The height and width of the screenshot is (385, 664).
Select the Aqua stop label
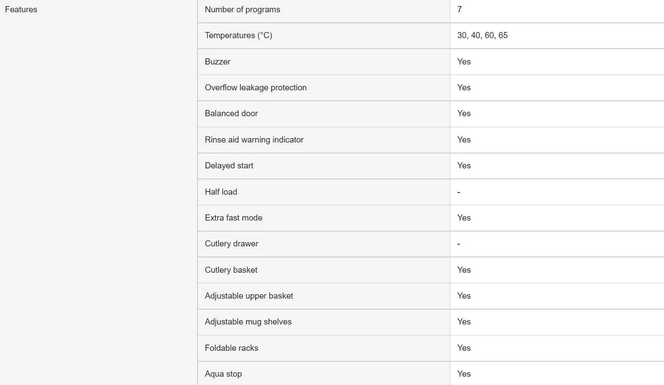[x=223, y=374]
